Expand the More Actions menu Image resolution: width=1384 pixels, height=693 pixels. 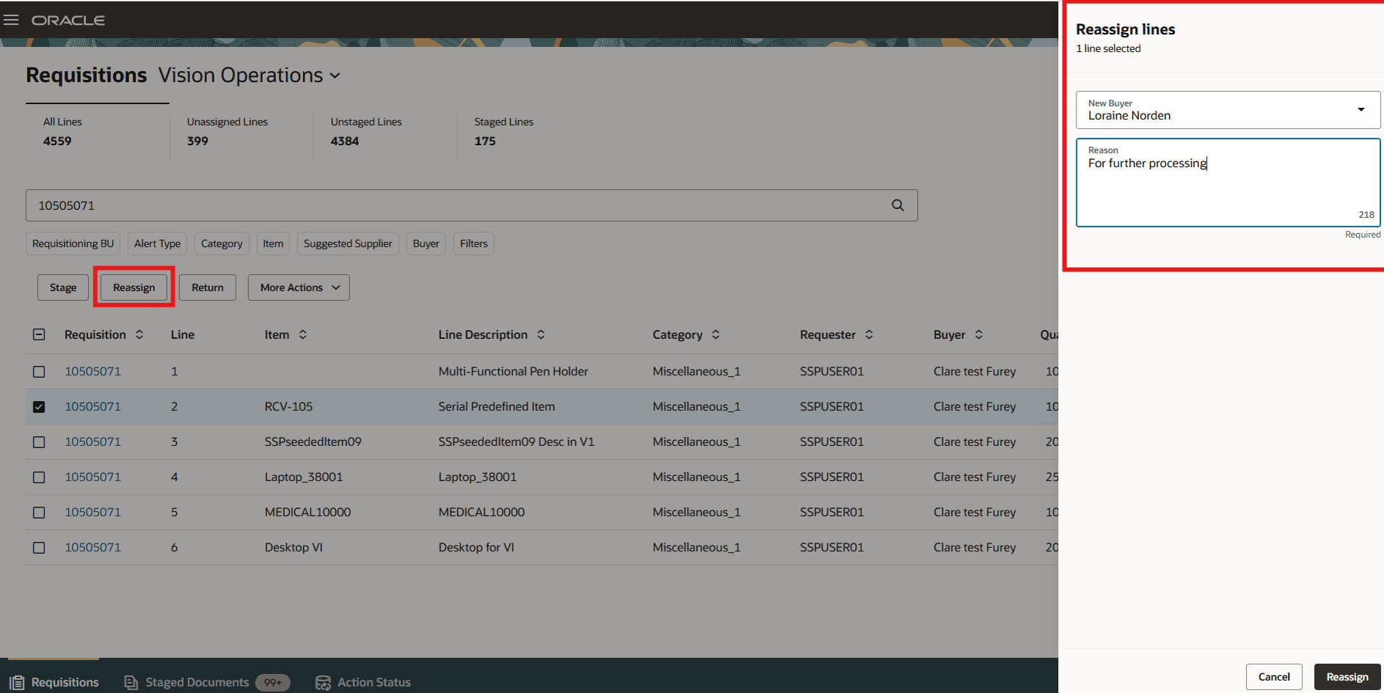pos(298,287)
